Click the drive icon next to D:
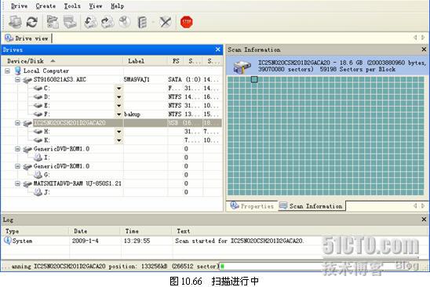The height and width of the screenshot is (287, 430). tap(38, 97)
